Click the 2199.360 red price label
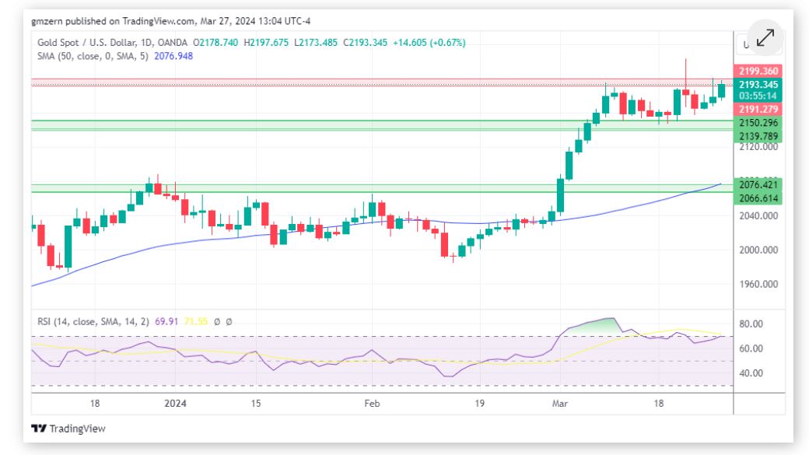809x455 pixels. 758,71
